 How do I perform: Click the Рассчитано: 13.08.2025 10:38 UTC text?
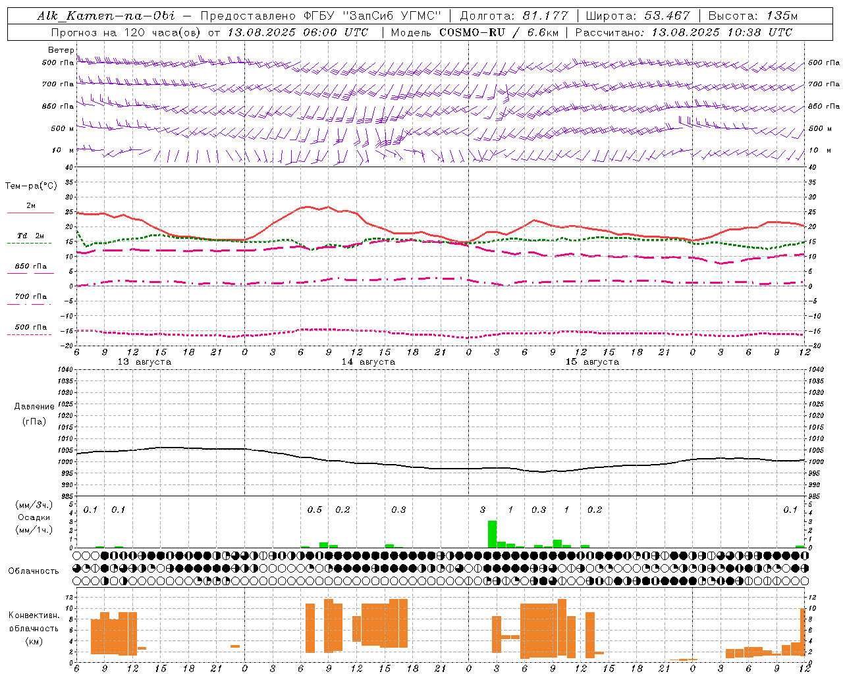pos(684,32)
